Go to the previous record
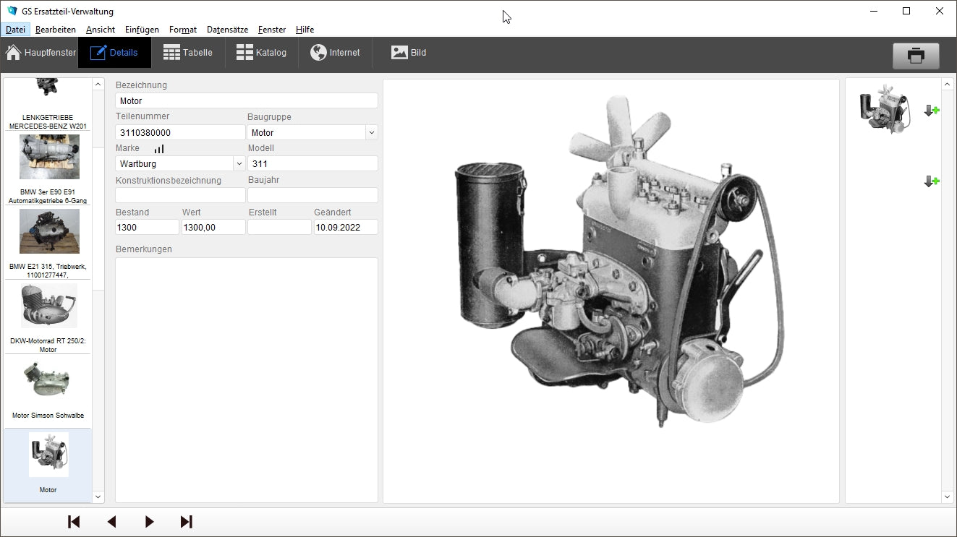Screen dimensions: 957x537 click(x=111, y=522)
